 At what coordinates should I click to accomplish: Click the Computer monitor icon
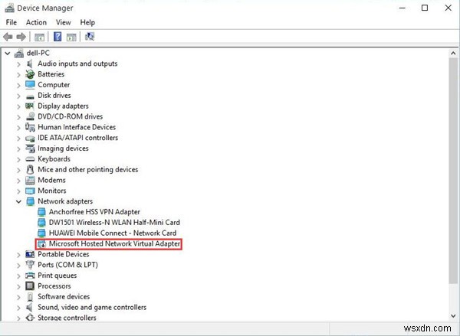coord(30,85)
